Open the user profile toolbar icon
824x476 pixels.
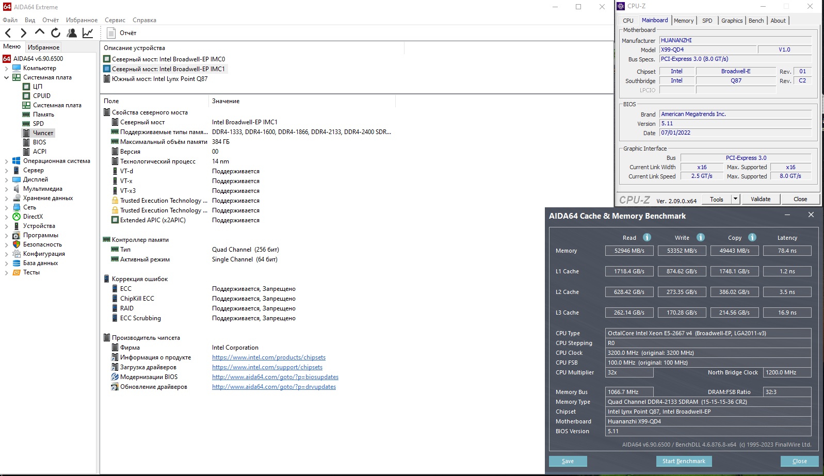(x=72, y=33)
